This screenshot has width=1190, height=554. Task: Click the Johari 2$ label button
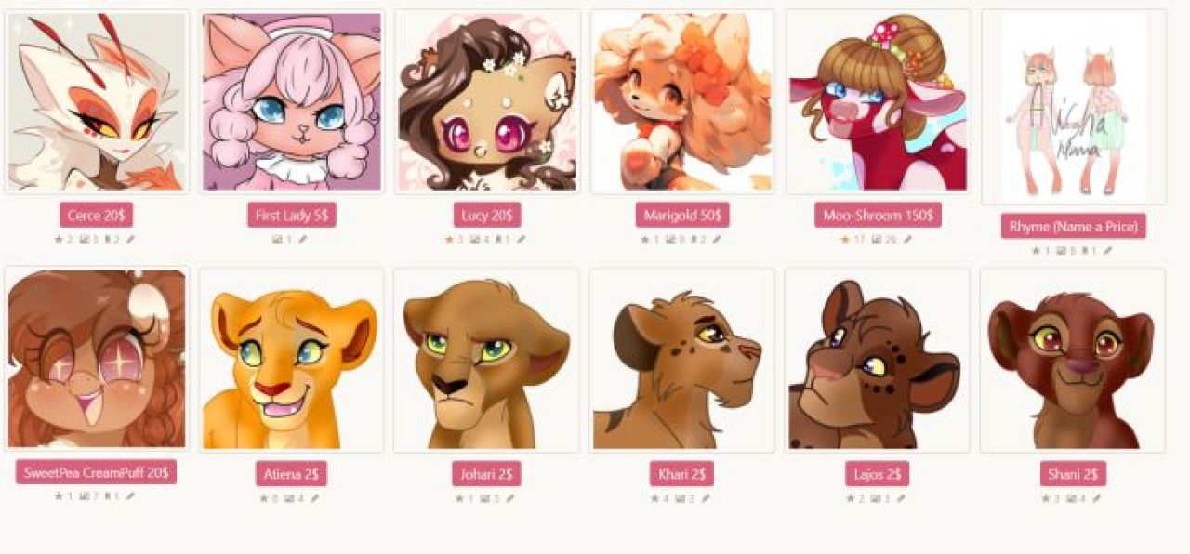(x=486, y=474)
